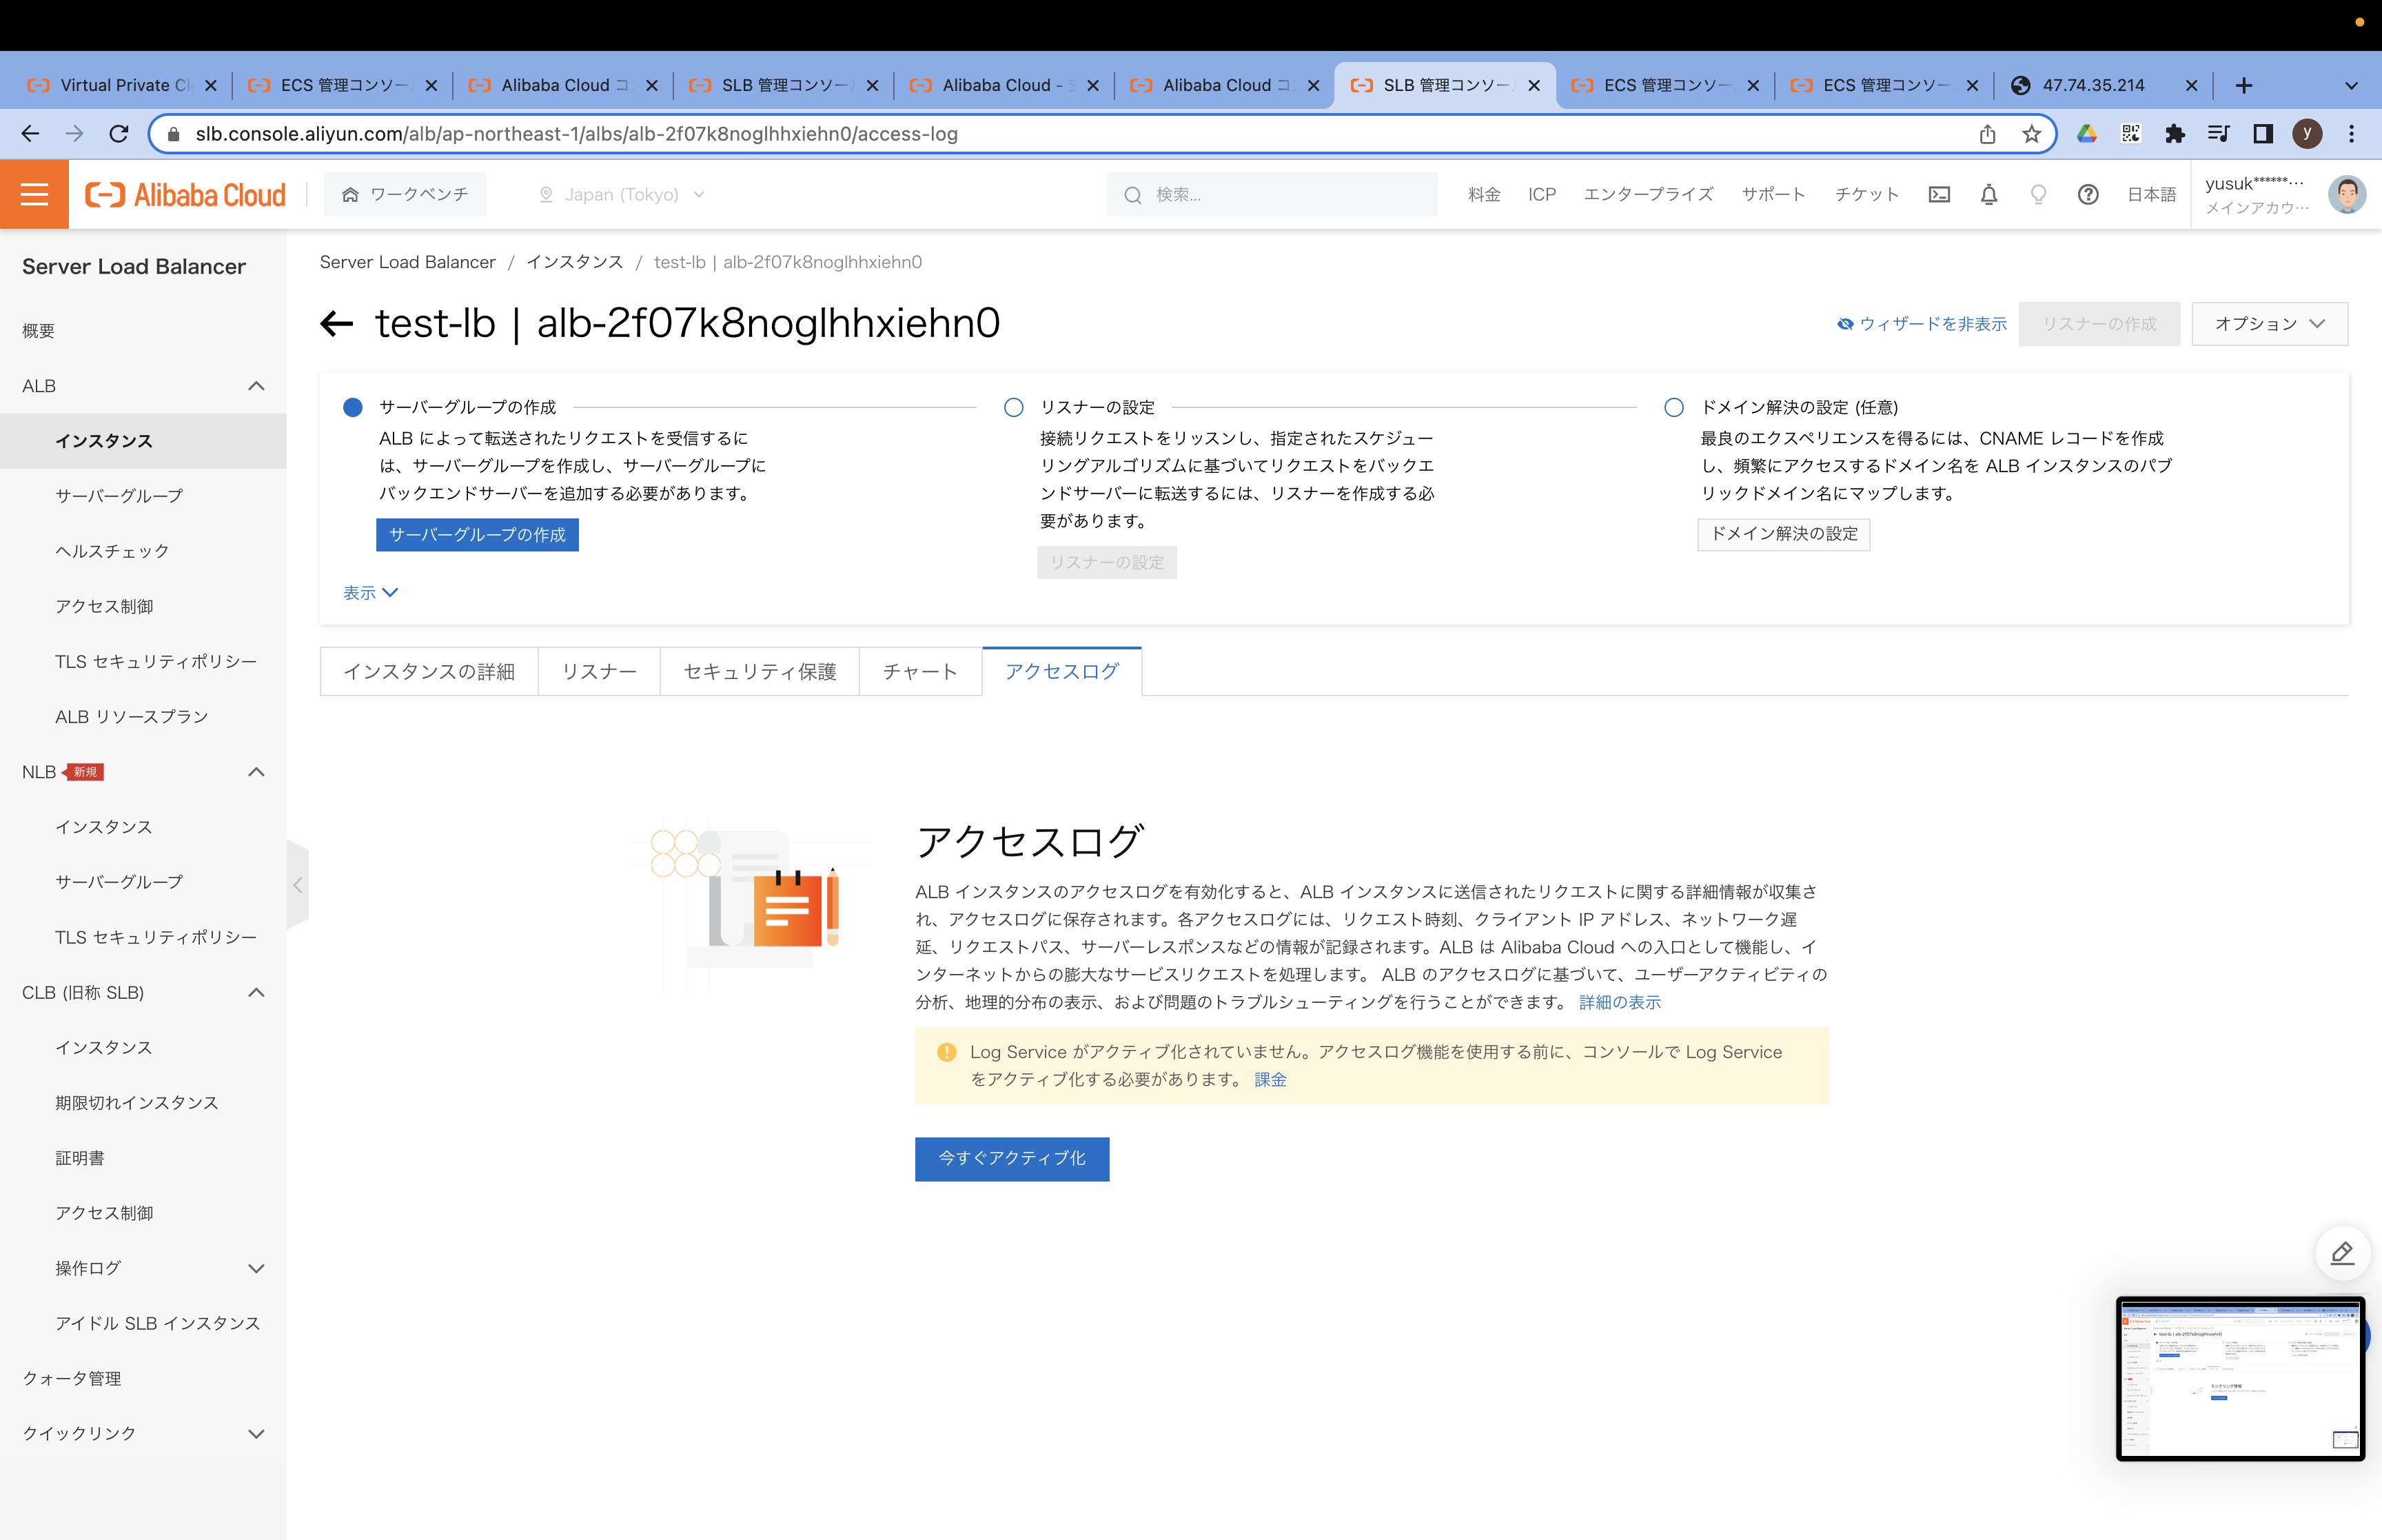2382x1540 pixels.
Task: Open the hamburger navigation menu
Action: pyautogui.click(x=34, y=194)
